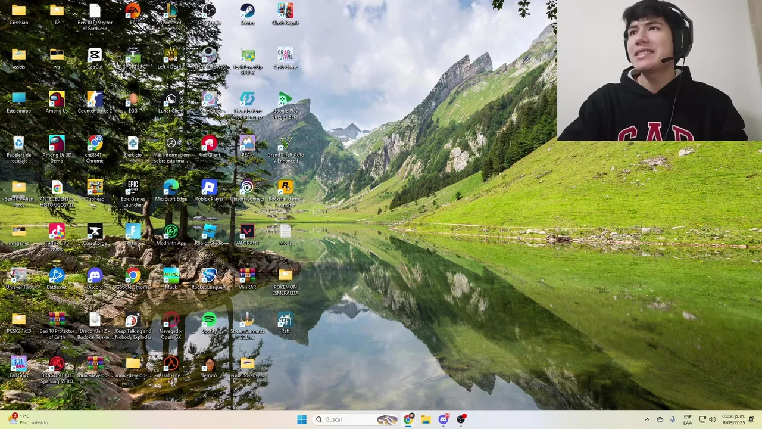This screenshot has height=429, width=762.
Task: Select the Discord desktop shortcut
Action: [x=95, y=279]
